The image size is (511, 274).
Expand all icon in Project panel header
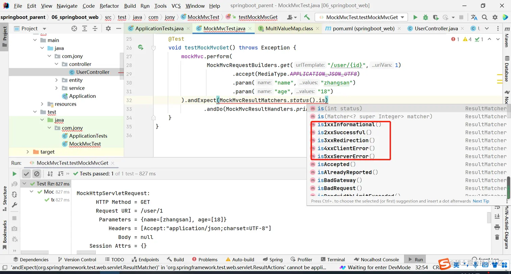pos(85,29)
